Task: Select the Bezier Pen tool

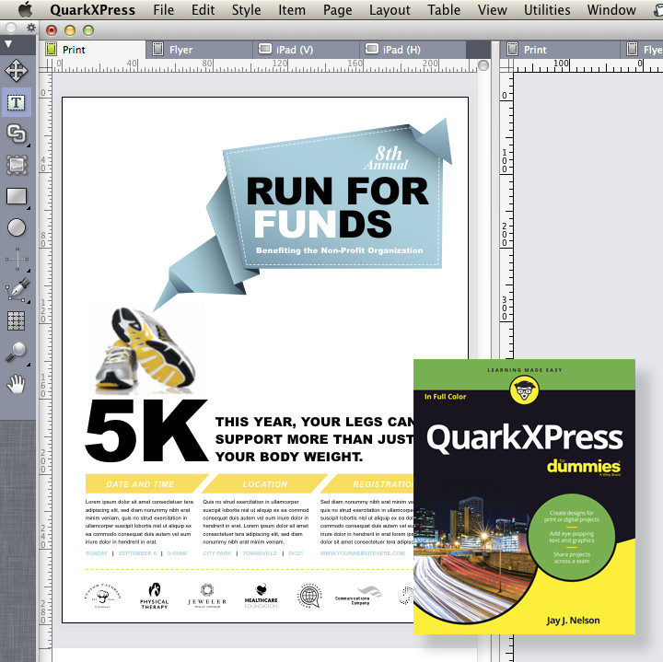Action: click(x=17, y=290)
